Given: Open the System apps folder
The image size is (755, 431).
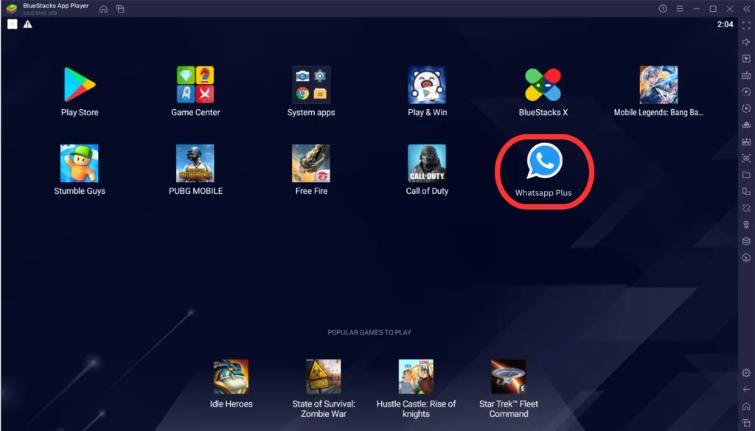Looking at the screenshot, I should (x=311, y=85).
